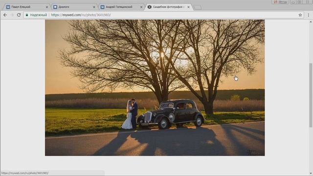Viewport: 313px width, 176px height.
Task: Click the wedding photo with the vintage car
Action: pyautogui.click(x=155, y=88)
